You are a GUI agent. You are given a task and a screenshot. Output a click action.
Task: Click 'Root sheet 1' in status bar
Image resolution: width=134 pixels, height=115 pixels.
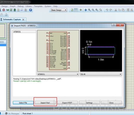pyautogui.click(x=28, y=114)
